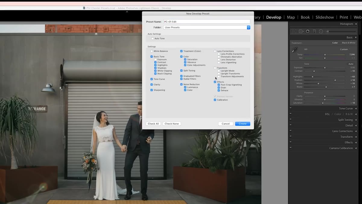Pick the White Balance eyedropper tool

[294, 50]
